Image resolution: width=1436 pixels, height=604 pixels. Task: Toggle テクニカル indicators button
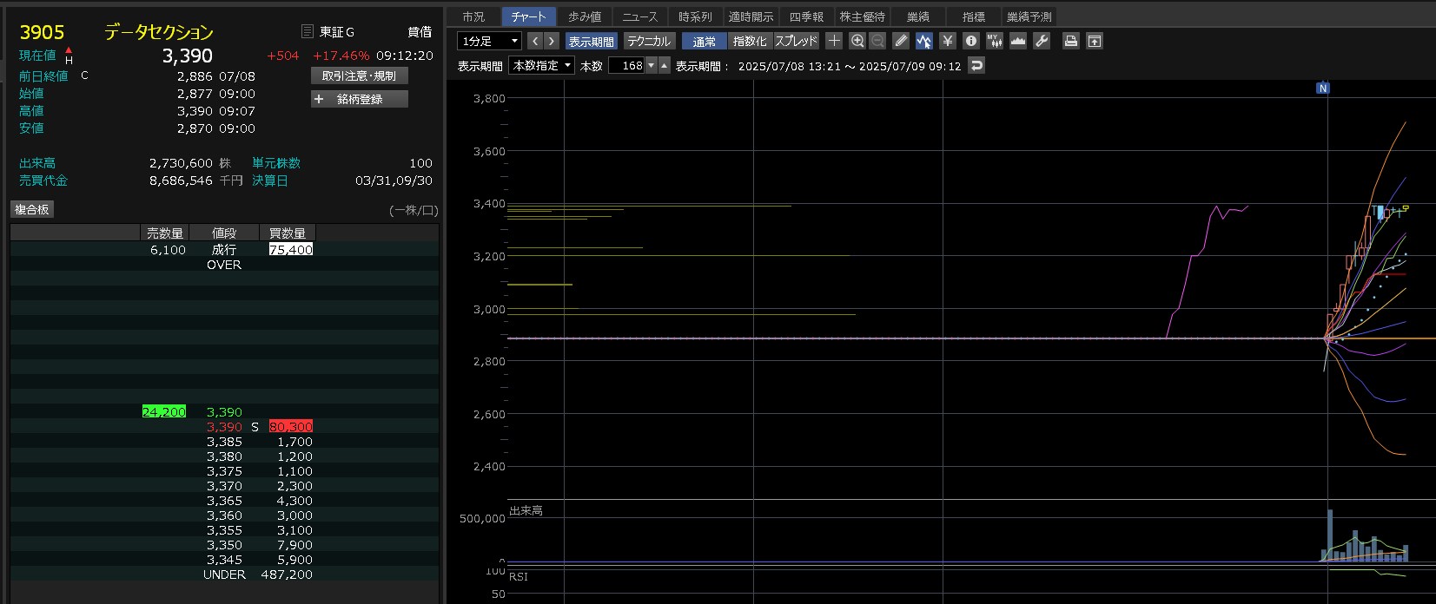(649, 41)
